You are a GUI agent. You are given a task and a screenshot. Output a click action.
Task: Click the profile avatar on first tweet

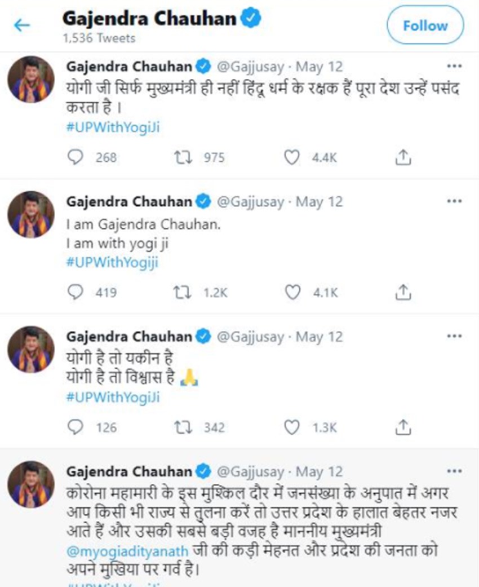point(31,79)
